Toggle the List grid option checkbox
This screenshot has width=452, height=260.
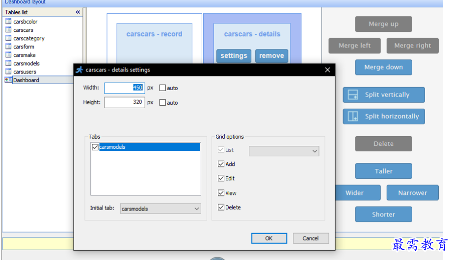coord(221,149)
